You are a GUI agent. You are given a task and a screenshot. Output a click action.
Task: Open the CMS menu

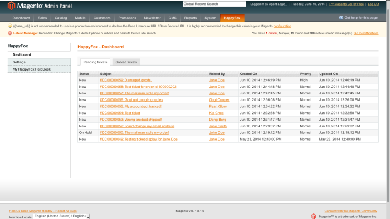(172, 18)
